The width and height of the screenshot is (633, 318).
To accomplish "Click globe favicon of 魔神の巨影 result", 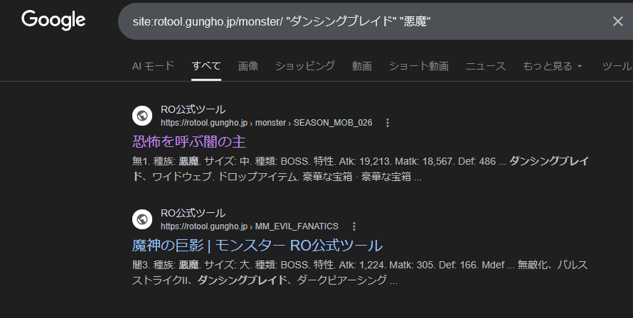I will coord(143,219).
